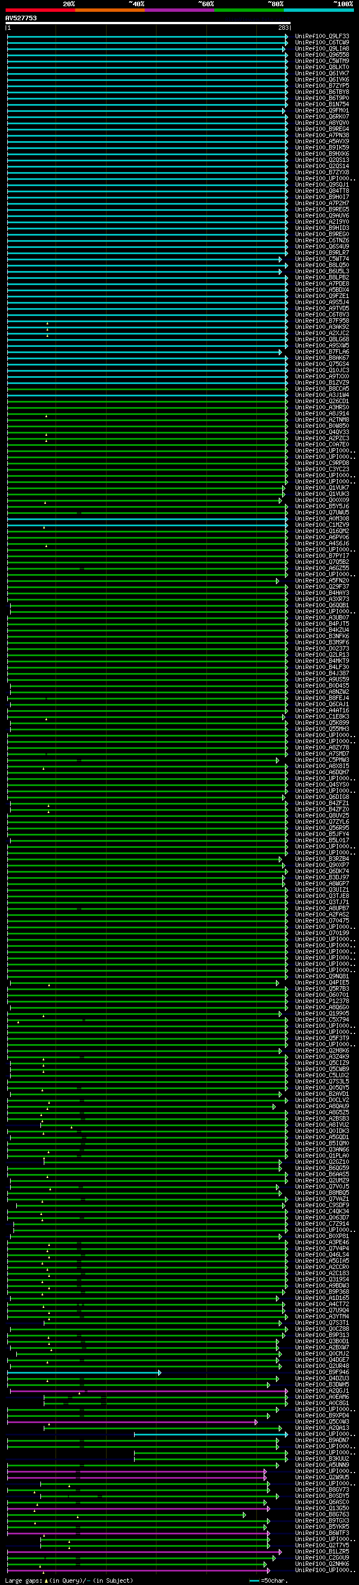359x1585 pixels.
Task: Select the UniRef100_C1MZV9 label
Action: coord(322,525)
